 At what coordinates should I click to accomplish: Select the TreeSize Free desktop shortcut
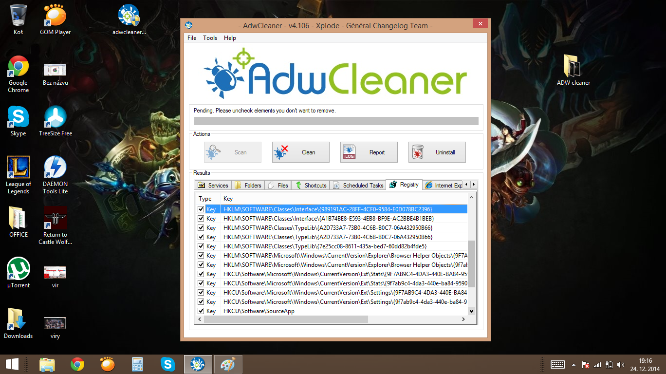pyautogui.click(x=55, y=121)
